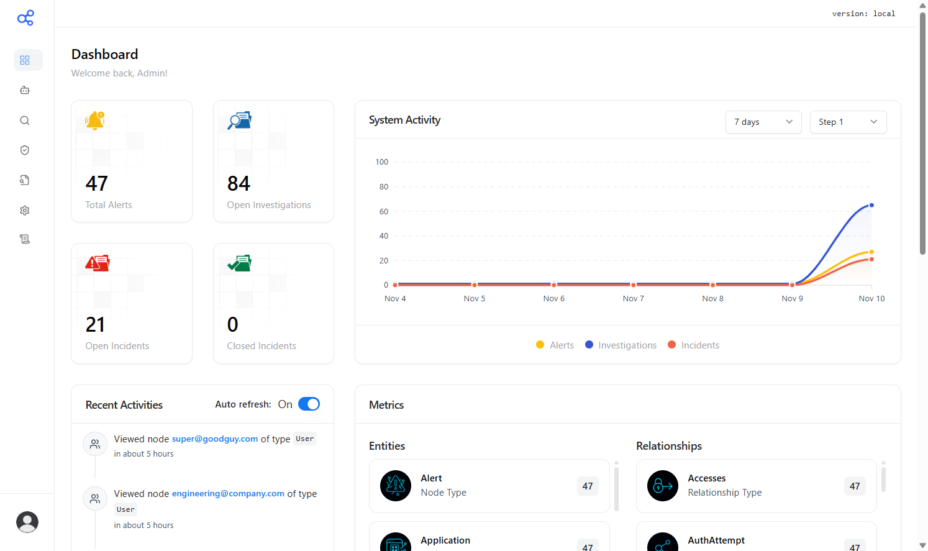Toggle the Alerts series in chart legend
928x551 pixels.
tap(555, 345)
